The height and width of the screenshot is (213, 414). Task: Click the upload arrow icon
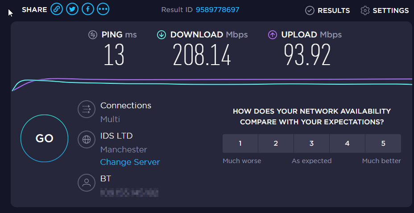[x=272, y=35]
